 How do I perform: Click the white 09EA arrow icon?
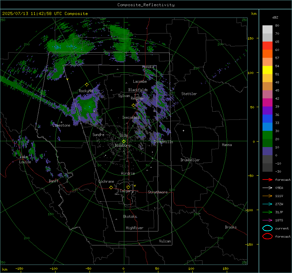coord(267,188)
